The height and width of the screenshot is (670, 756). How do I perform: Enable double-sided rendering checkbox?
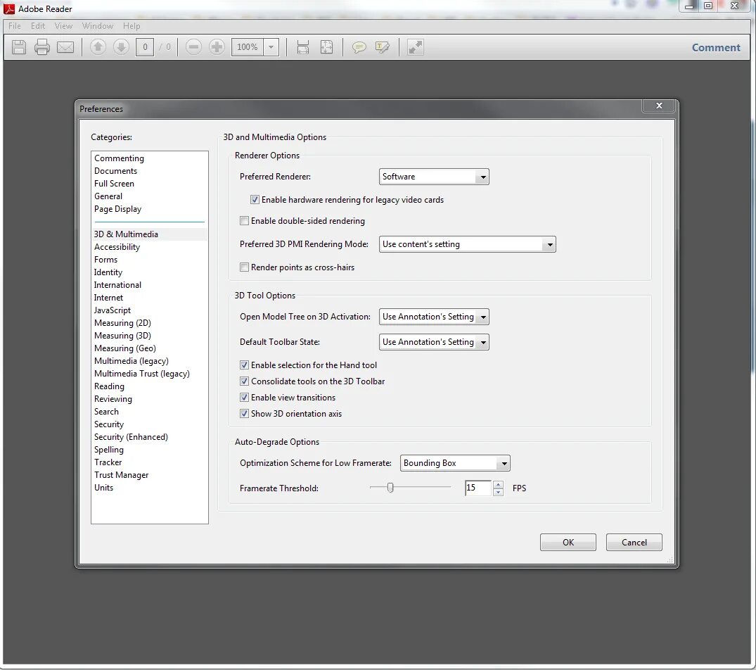click(x=245, y=221)
